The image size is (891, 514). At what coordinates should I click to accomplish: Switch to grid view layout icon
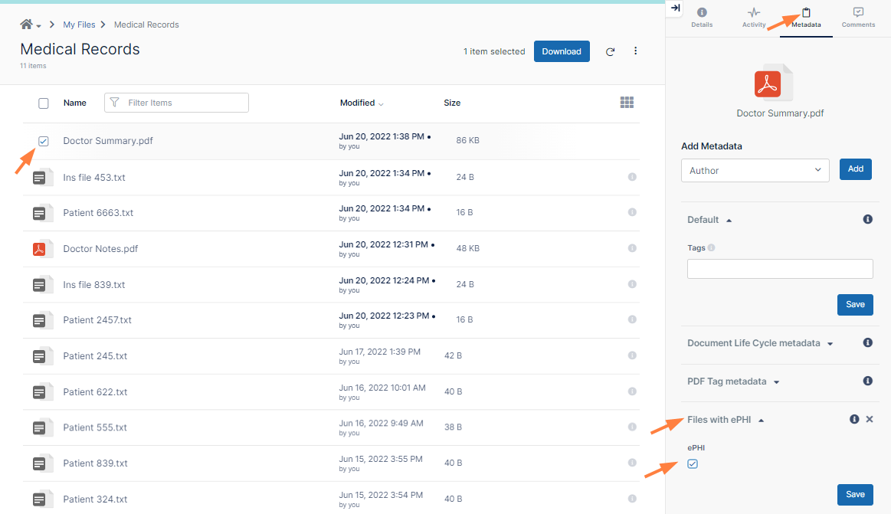tap(627, 103)
